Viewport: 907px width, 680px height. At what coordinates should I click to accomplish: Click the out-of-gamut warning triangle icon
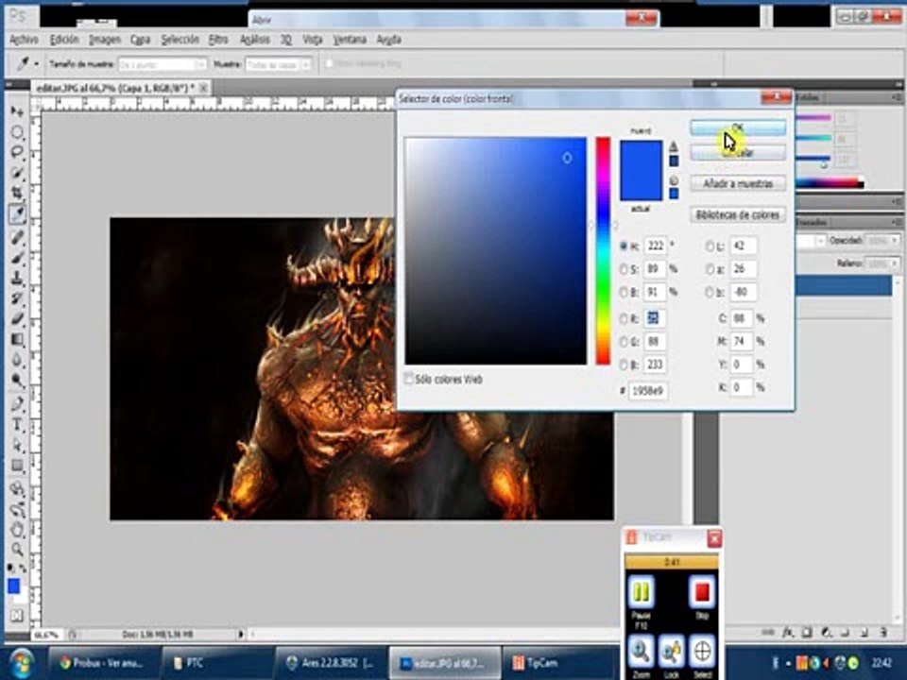pyautogui.click(x=674, y=146)
